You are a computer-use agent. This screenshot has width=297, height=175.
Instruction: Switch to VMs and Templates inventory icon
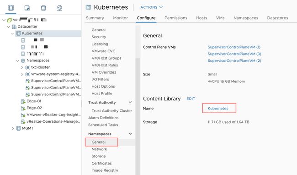point(27,8)
